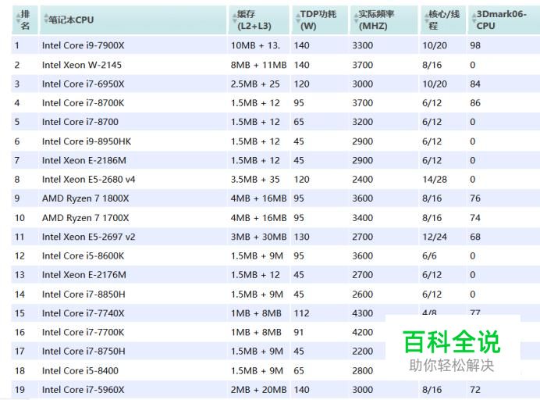Screen dimensions: 540x400
Task: Click 3Dmark06 score 98
Action: [475, 45]
